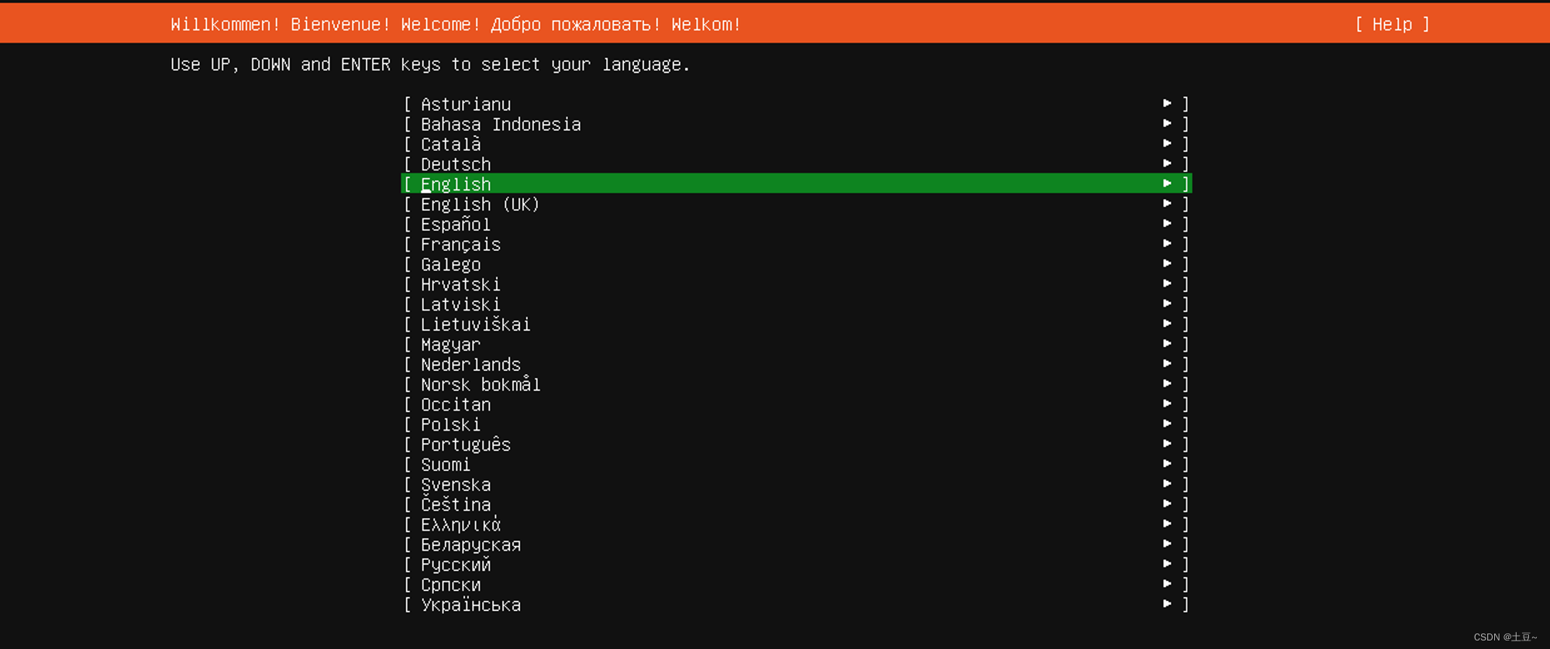Click arrow icon on Norsk bokmål row
1550x649 pixels.
(x=1167, y=383)
